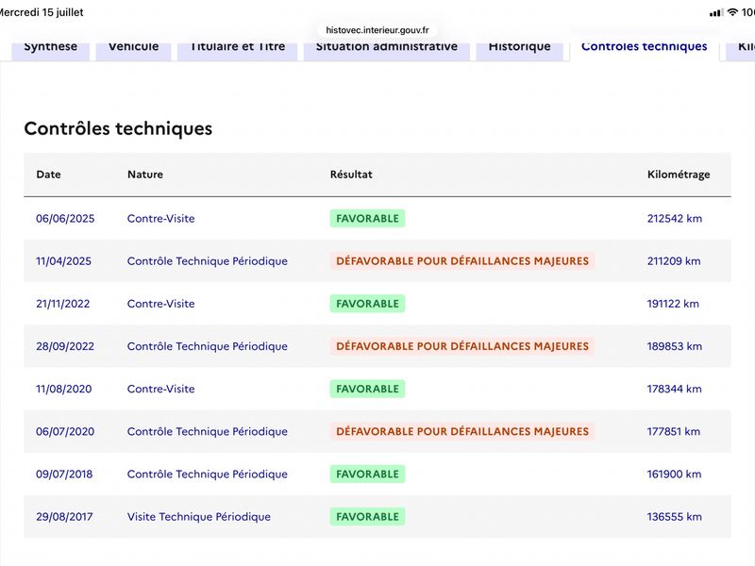Click the Date column header
Screen dimensions: 755x566
(x=49, y=175)
